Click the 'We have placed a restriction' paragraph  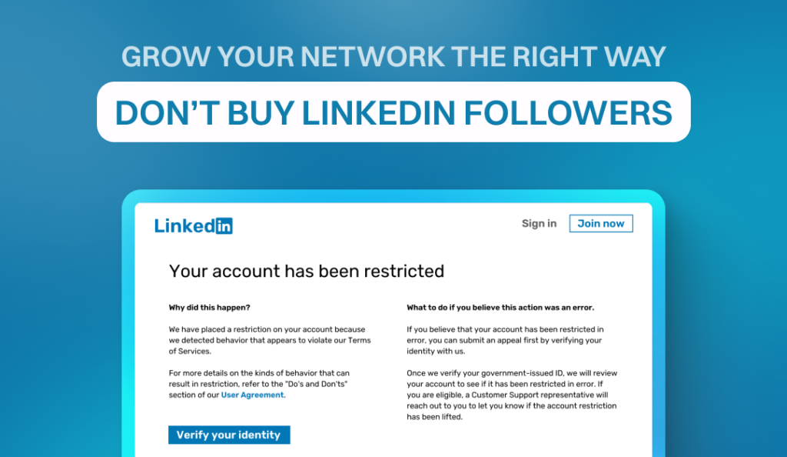click(x=267, y=340)
